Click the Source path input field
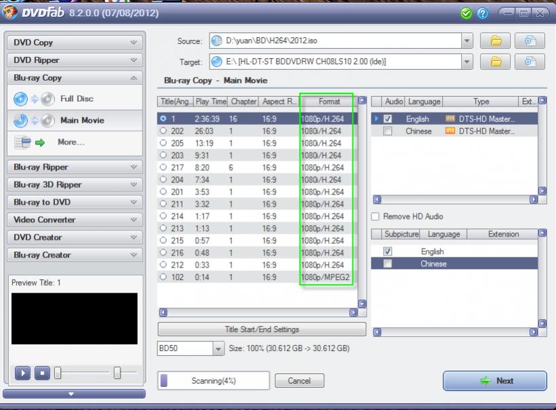 click(x=336, y=41)
